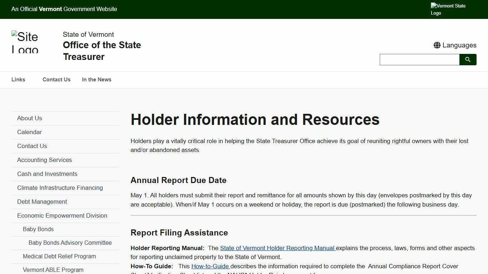View the Vermont ABLE Program page

pyautogui.click(x=53, y=270)
